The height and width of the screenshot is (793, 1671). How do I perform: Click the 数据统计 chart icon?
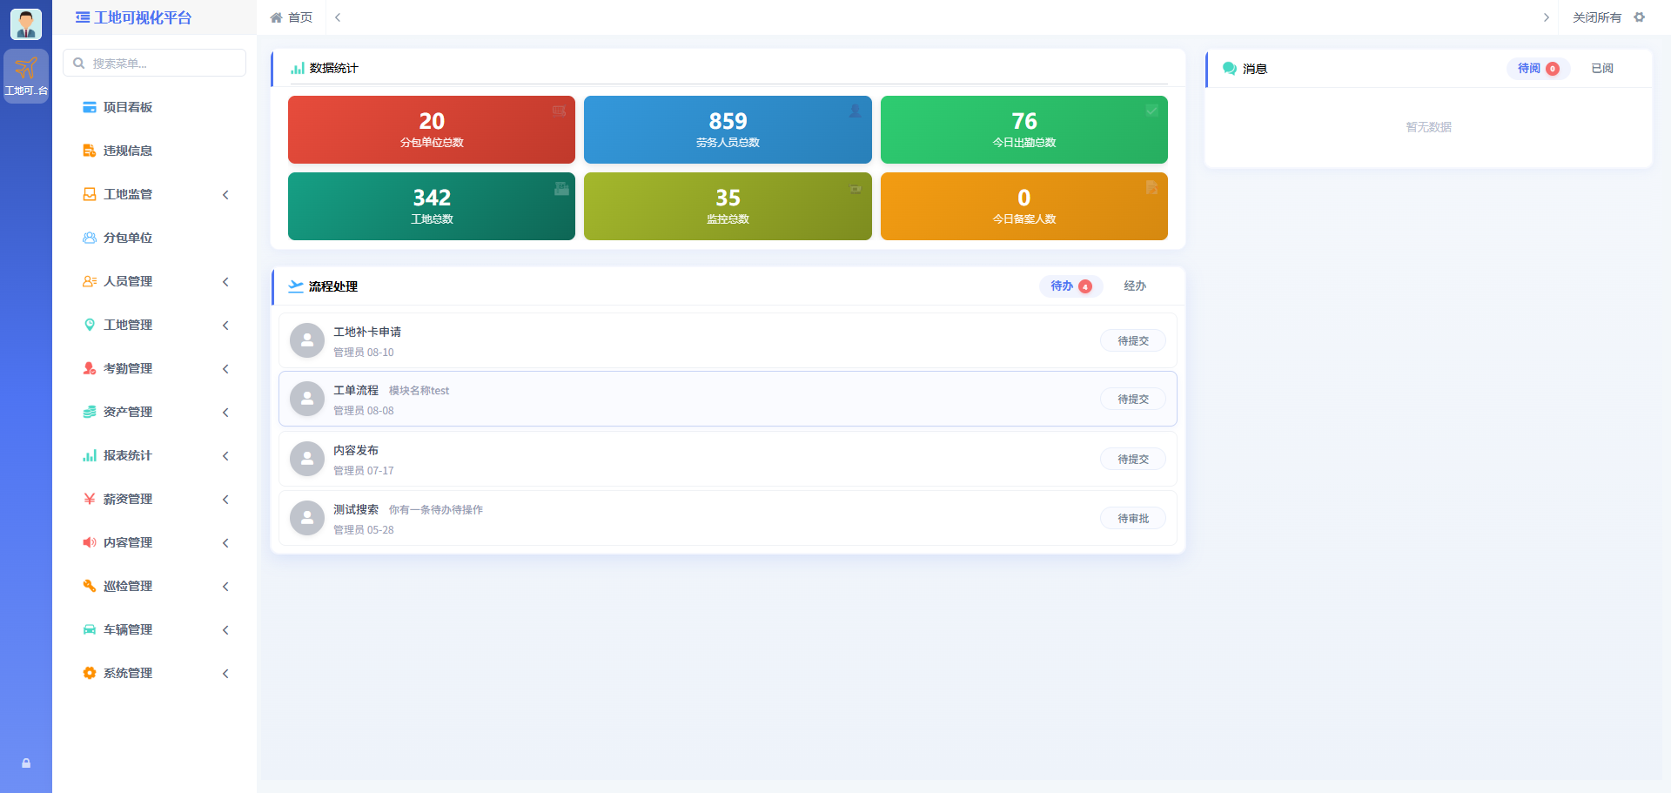(x=298, y=68)
